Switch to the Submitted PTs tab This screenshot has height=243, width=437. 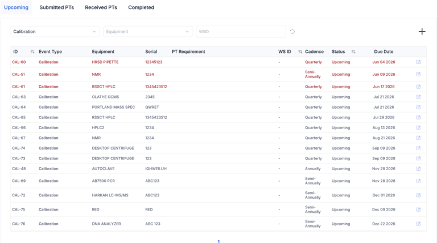tap(56, 7)
